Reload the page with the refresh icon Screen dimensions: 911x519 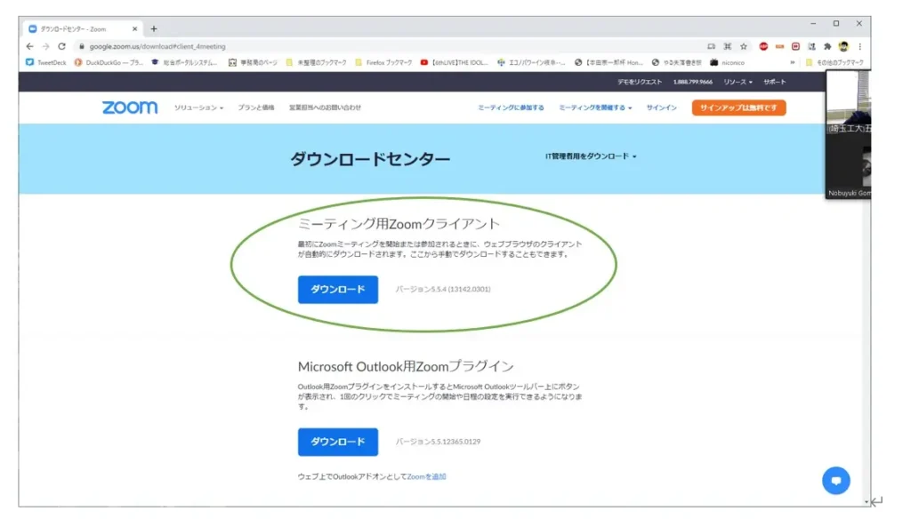tap(61, 46)
